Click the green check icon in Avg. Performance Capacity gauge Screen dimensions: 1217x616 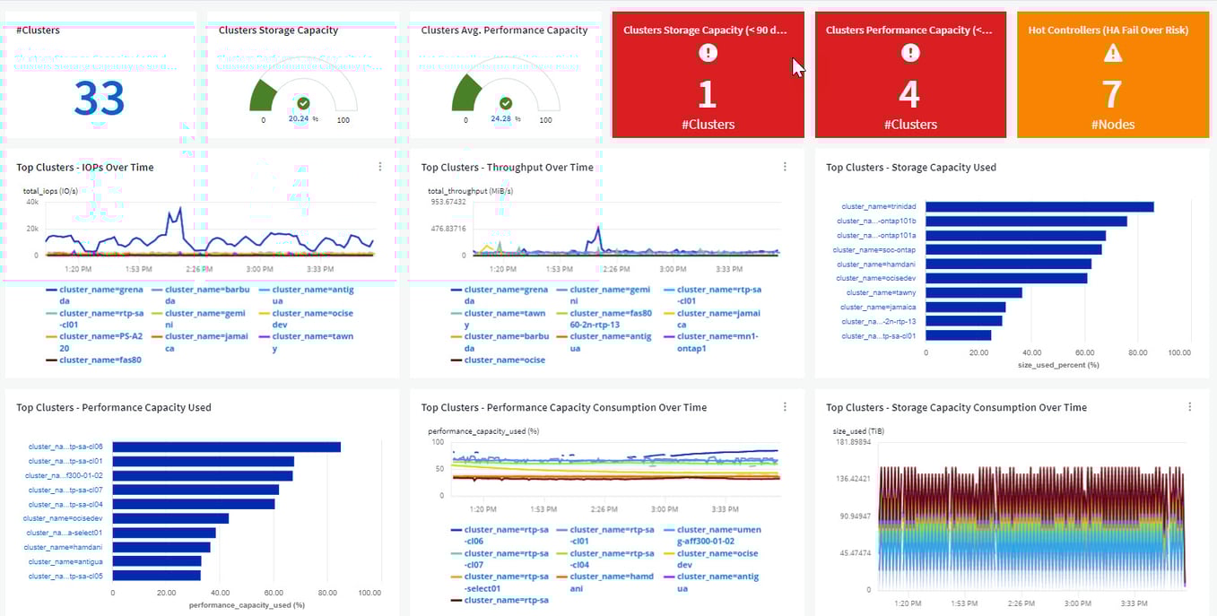[x=506, y=104]
